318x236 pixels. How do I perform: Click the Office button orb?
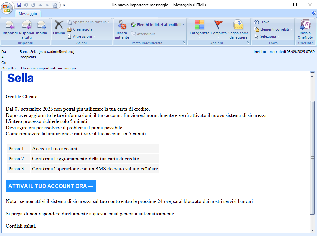click(x=7, y=8)
